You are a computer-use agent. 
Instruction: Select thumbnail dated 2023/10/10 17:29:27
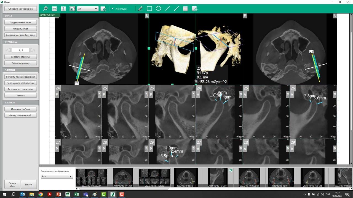pos(91,177)
